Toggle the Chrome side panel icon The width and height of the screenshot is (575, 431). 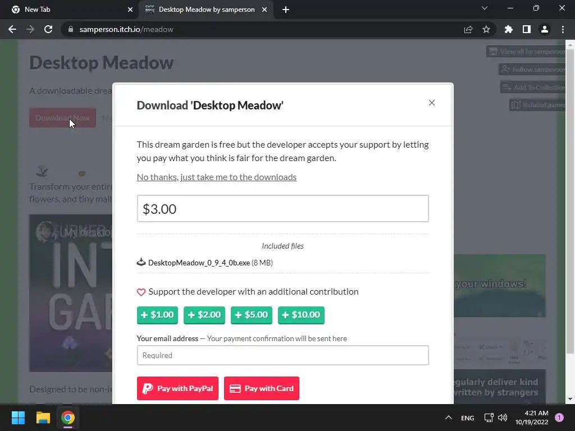pos(527,29)
